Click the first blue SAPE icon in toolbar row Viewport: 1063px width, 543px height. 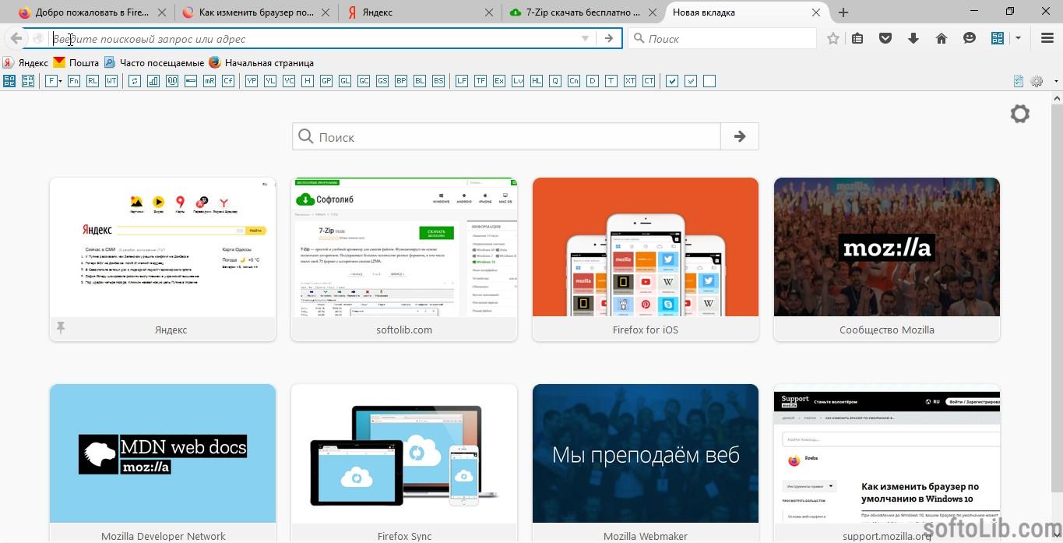[x=9, y=81]
